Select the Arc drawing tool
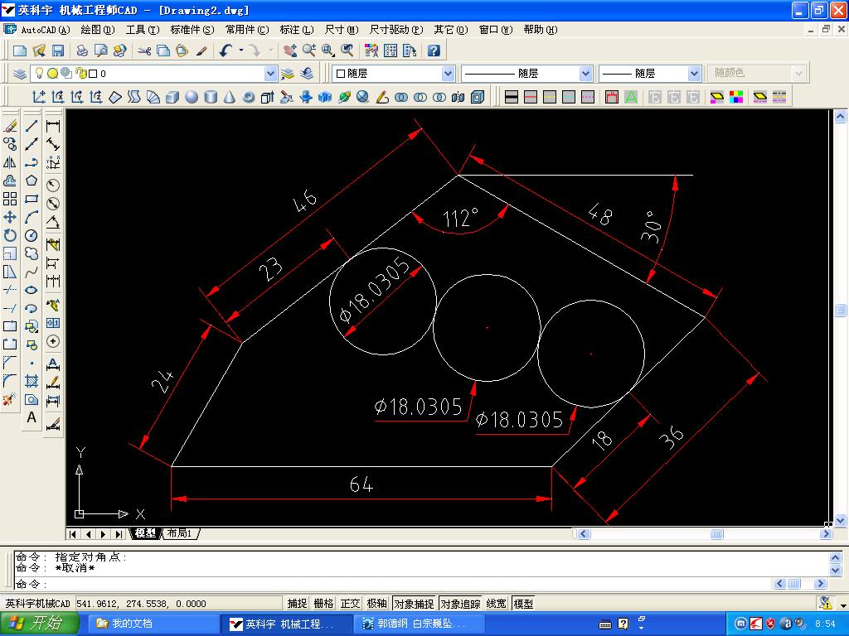This screenshot has width=849, height=636. pyautogui.click(x=32, y=217)
